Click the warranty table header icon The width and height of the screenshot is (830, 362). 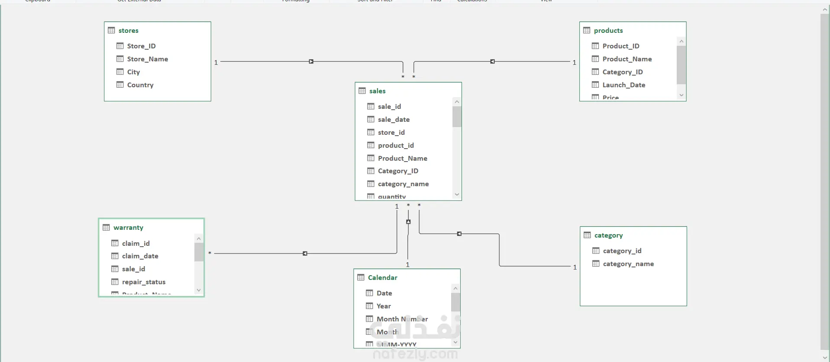tap(106, 227)
